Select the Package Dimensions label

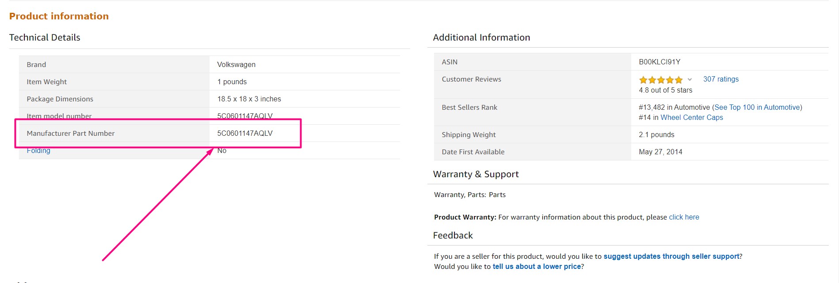click(60, 99)
